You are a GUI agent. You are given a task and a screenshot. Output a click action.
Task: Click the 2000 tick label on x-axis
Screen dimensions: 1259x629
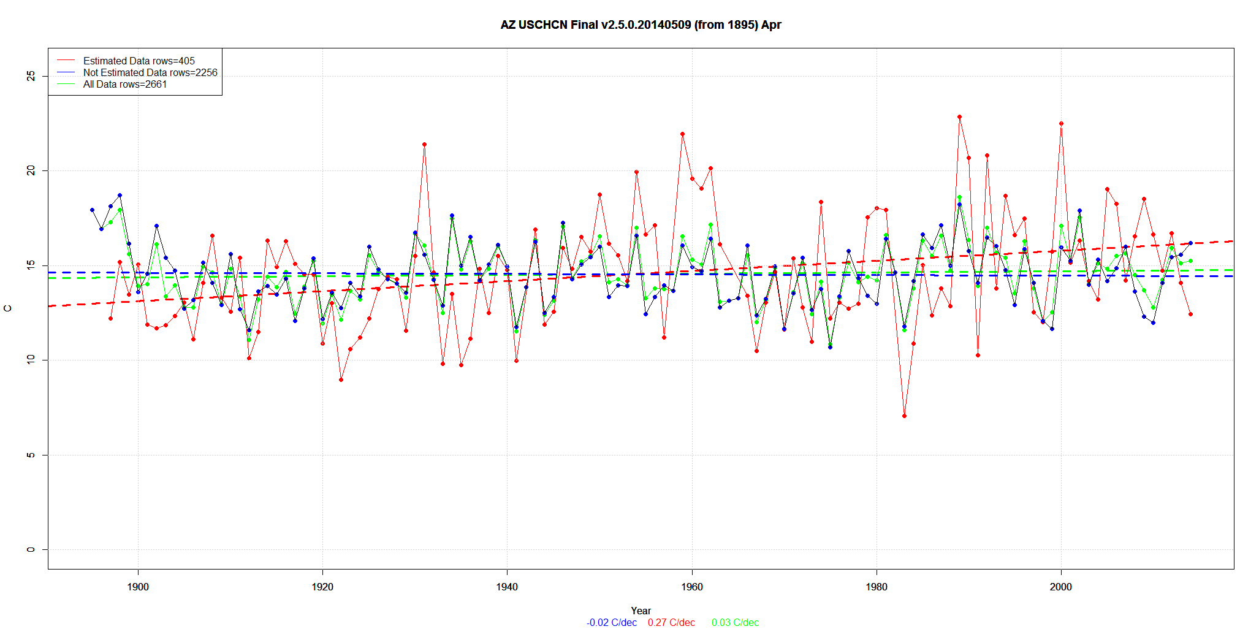(x=1061, y=587)
